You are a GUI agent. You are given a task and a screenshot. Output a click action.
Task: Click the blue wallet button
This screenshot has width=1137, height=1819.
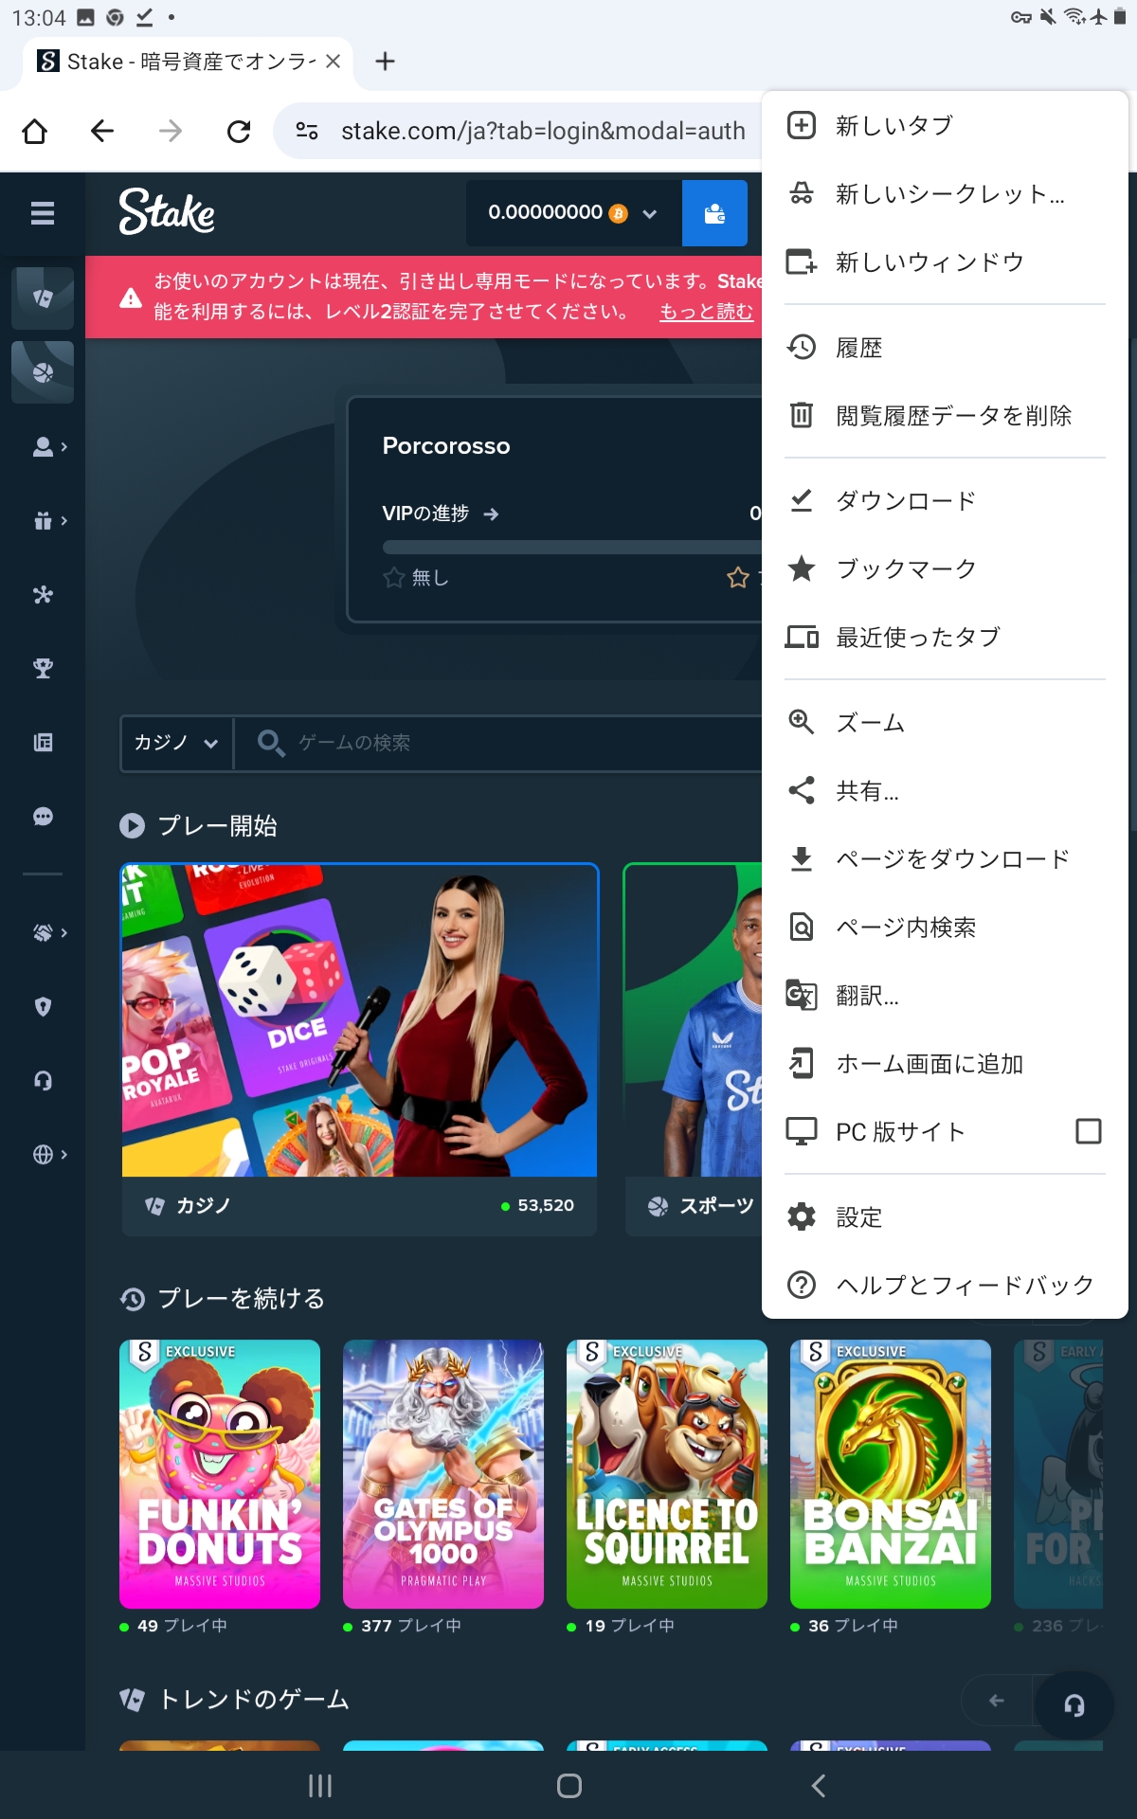coord(714,213)
